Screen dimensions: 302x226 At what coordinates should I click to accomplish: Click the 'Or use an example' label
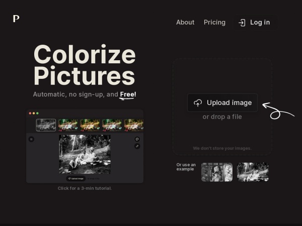point(186,167)
